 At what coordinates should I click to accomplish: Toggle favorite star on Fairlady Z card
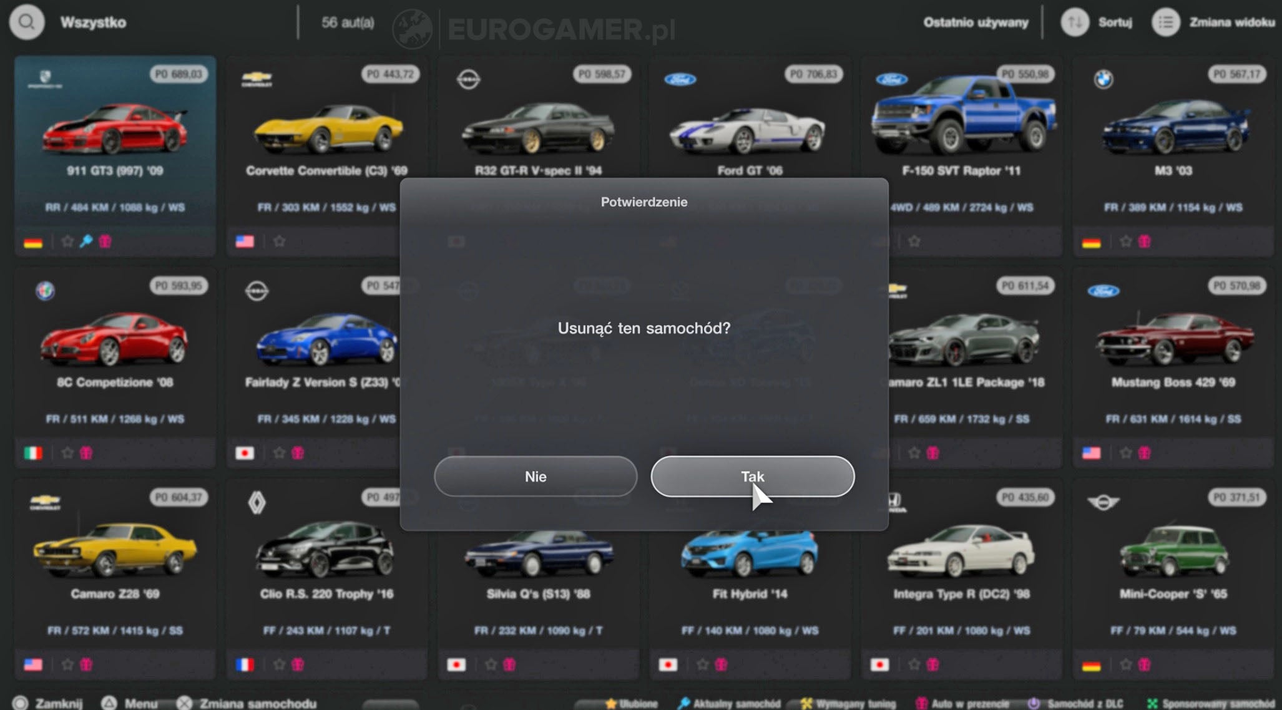click(279, 453)
